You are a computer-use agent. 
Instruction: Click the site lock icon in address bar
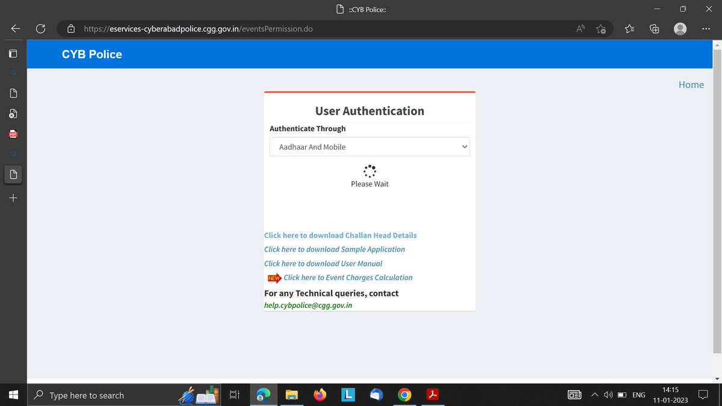pyautogui.click(x=71, y=28)
